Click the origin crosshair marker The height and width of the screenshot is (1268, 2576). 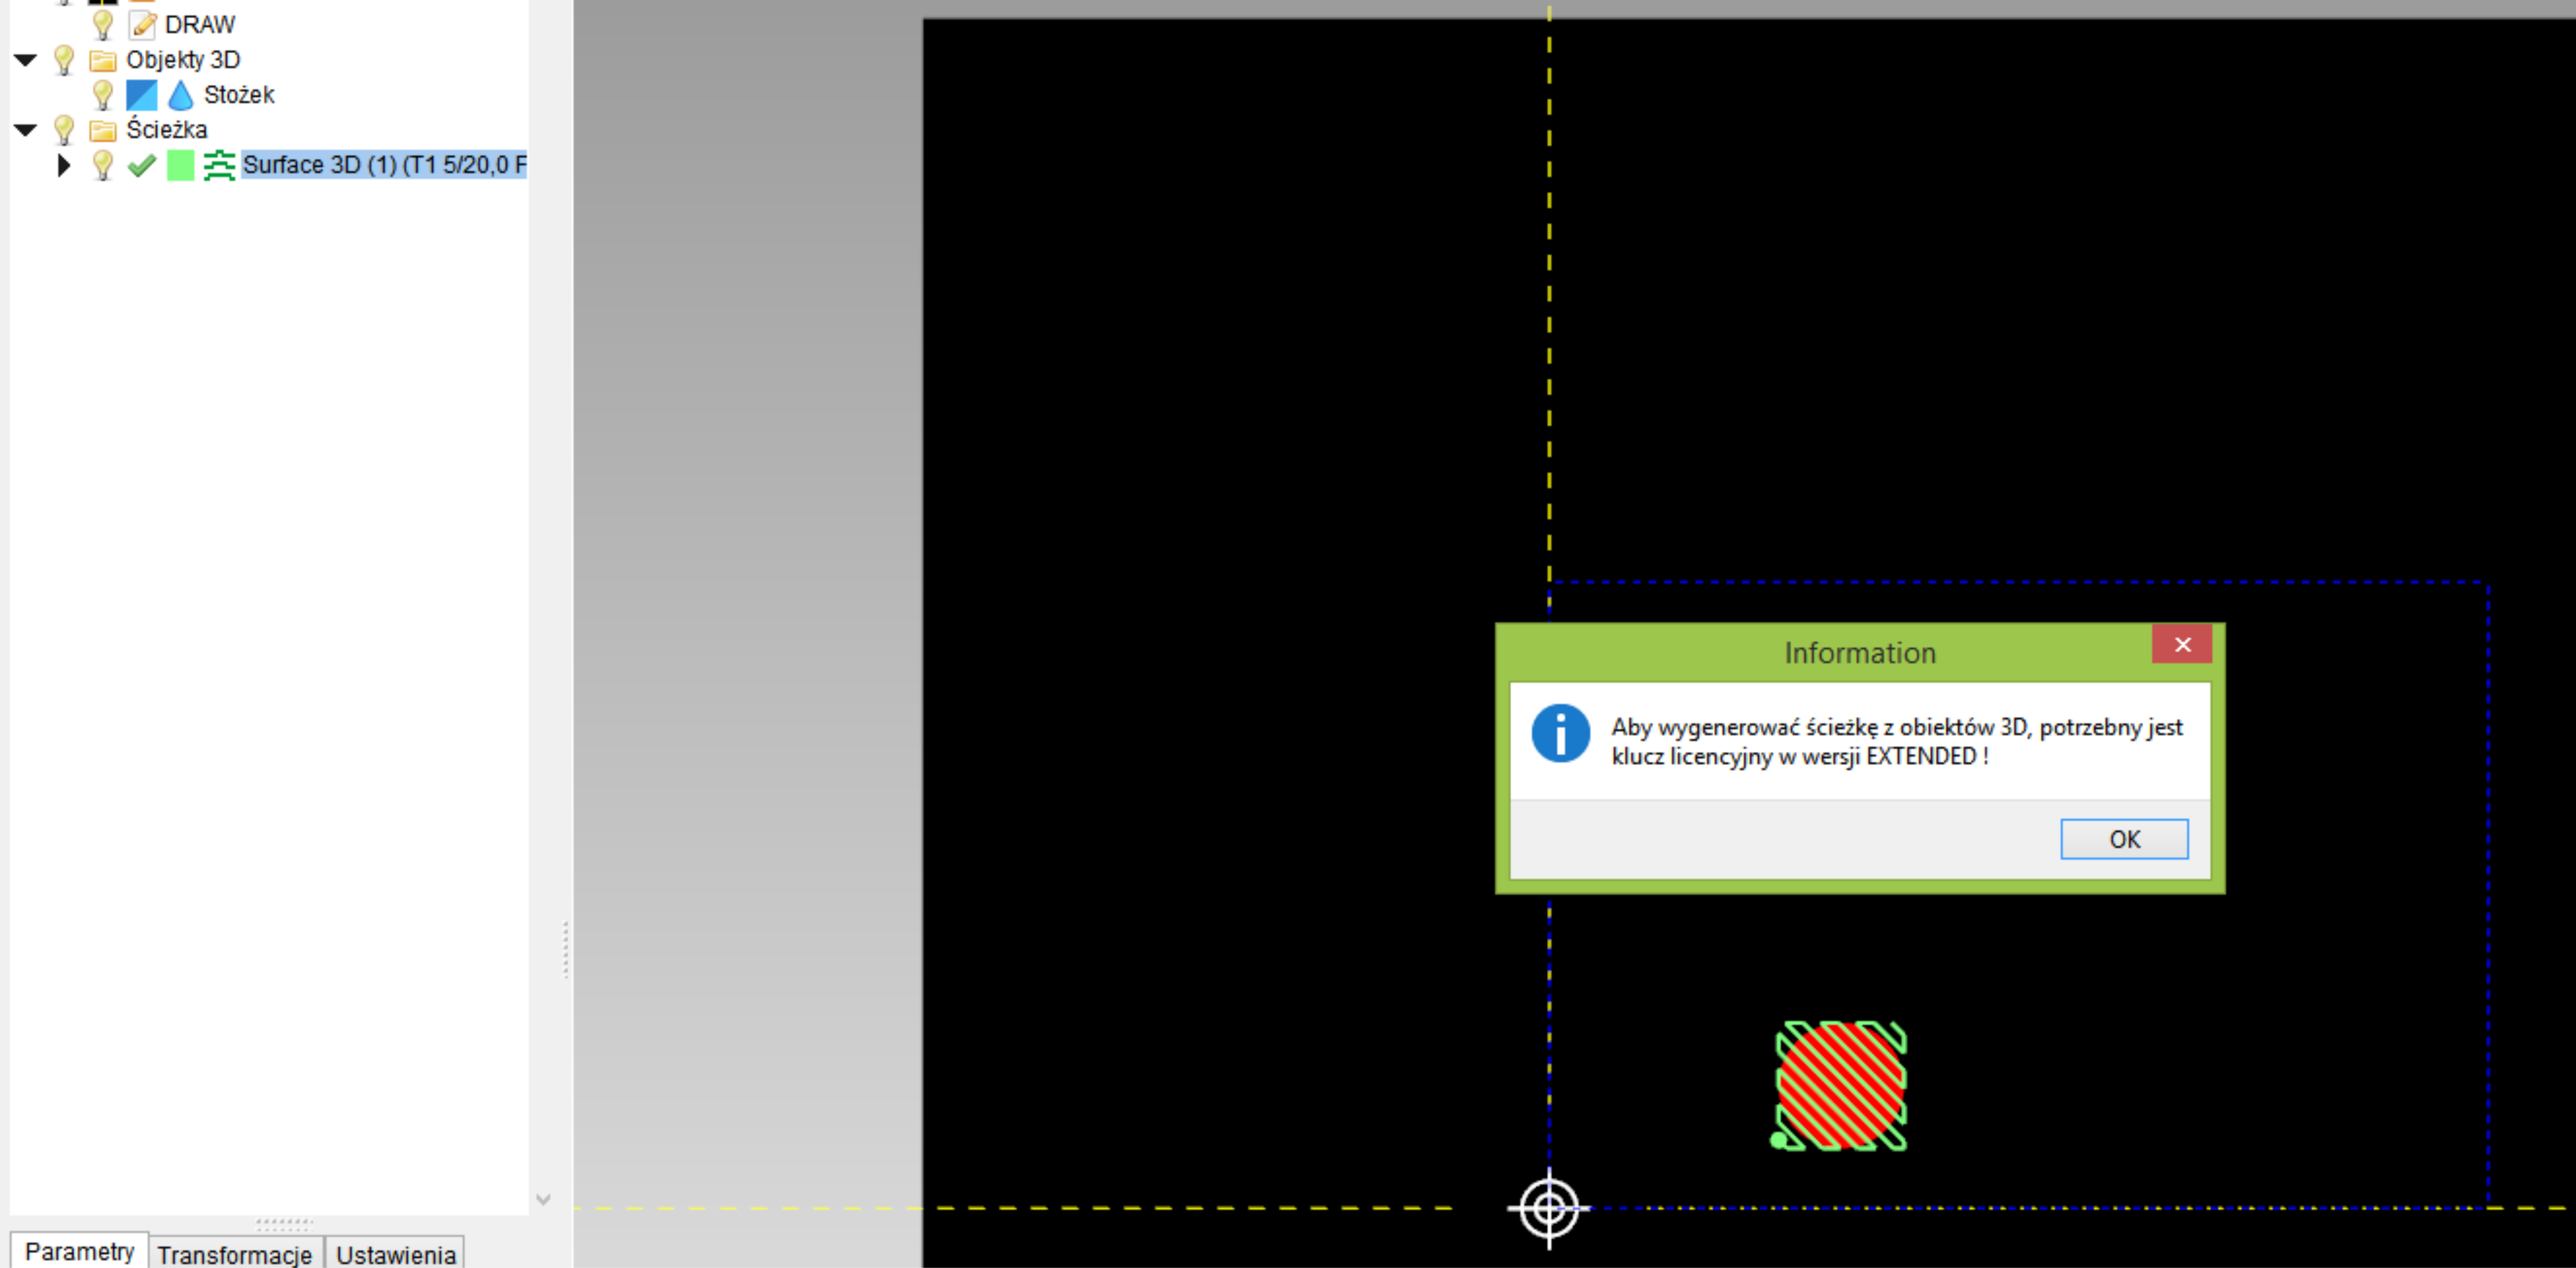pos(1548,1208)
